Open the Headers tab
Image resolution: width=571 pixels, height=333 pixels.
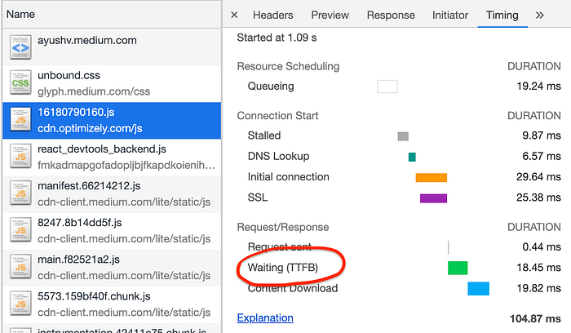coord(272,15)
